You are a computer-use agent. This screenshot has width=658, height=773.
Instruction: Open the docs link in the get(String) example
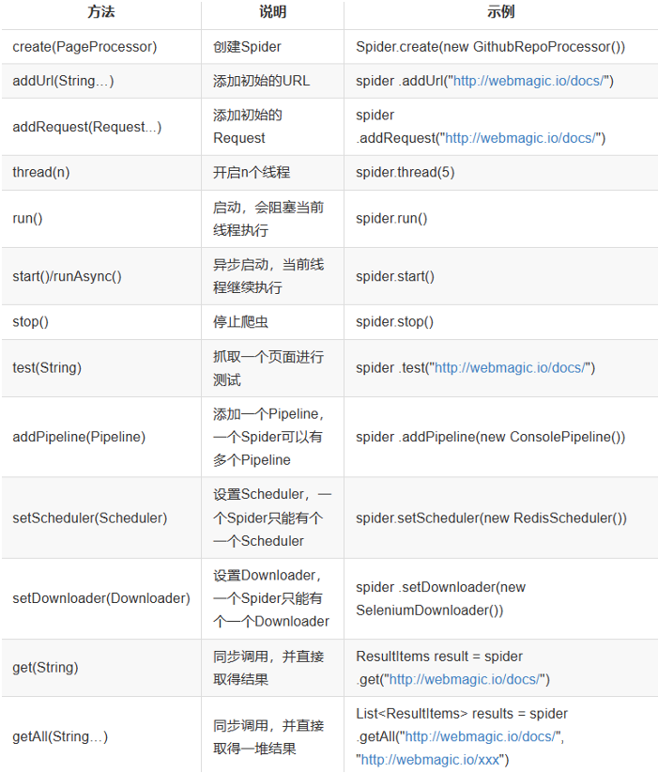[x=466, y=679]
